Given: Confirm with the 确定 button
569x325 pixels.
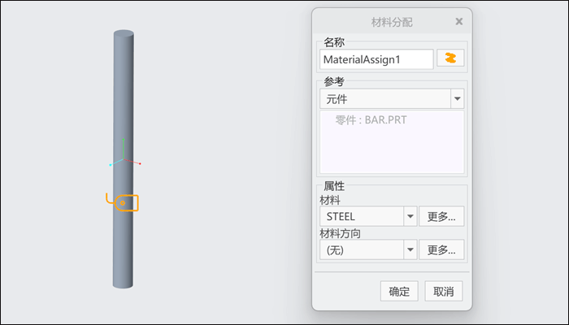Looking at the screenshot, I should click(399, 291).
